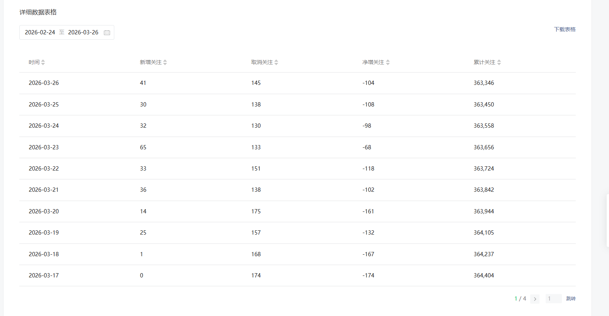
Task: Click the page number input box
Action: coord(553,299)
